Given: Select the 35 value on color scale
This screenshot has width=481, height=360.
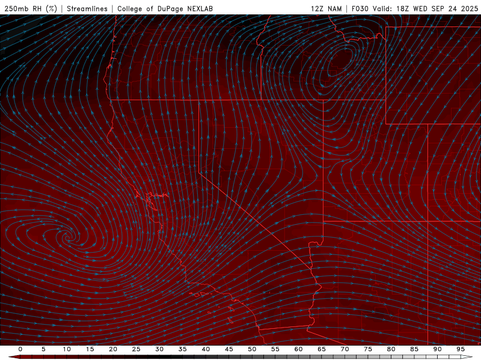Looking at the screenshot, I should point(183,349).
